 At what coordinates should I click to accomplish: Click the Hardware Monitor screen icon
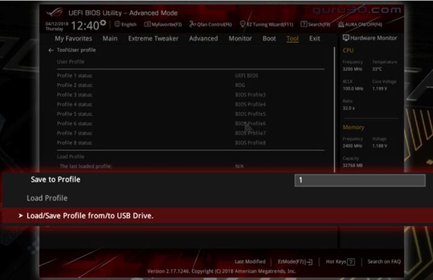click(x=346, y=38)
